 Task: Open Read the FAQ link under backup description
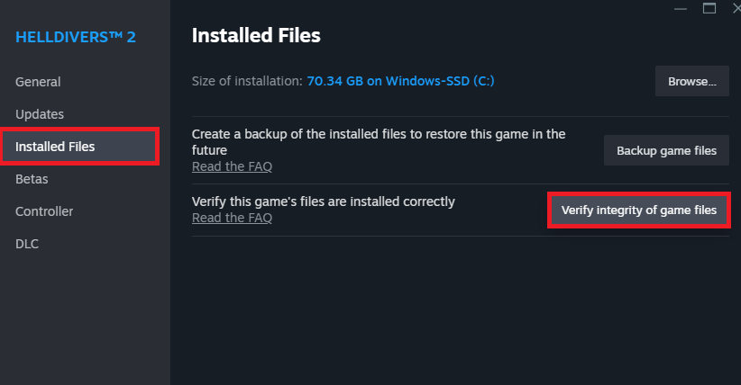pos(232,166)
